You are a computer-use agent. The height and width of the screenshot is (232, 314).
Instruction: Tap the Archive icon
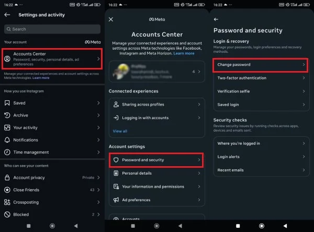point(7,115)
